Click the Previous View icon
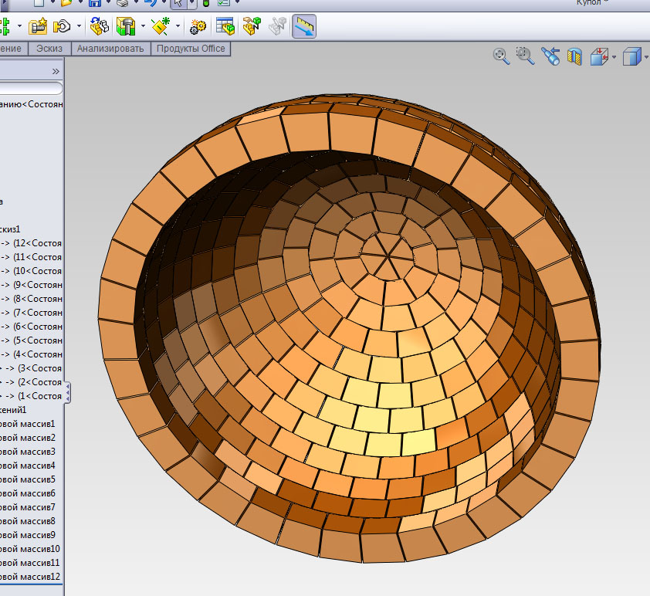Viewport: 650px width, 596px height. (x=550, y=56)
